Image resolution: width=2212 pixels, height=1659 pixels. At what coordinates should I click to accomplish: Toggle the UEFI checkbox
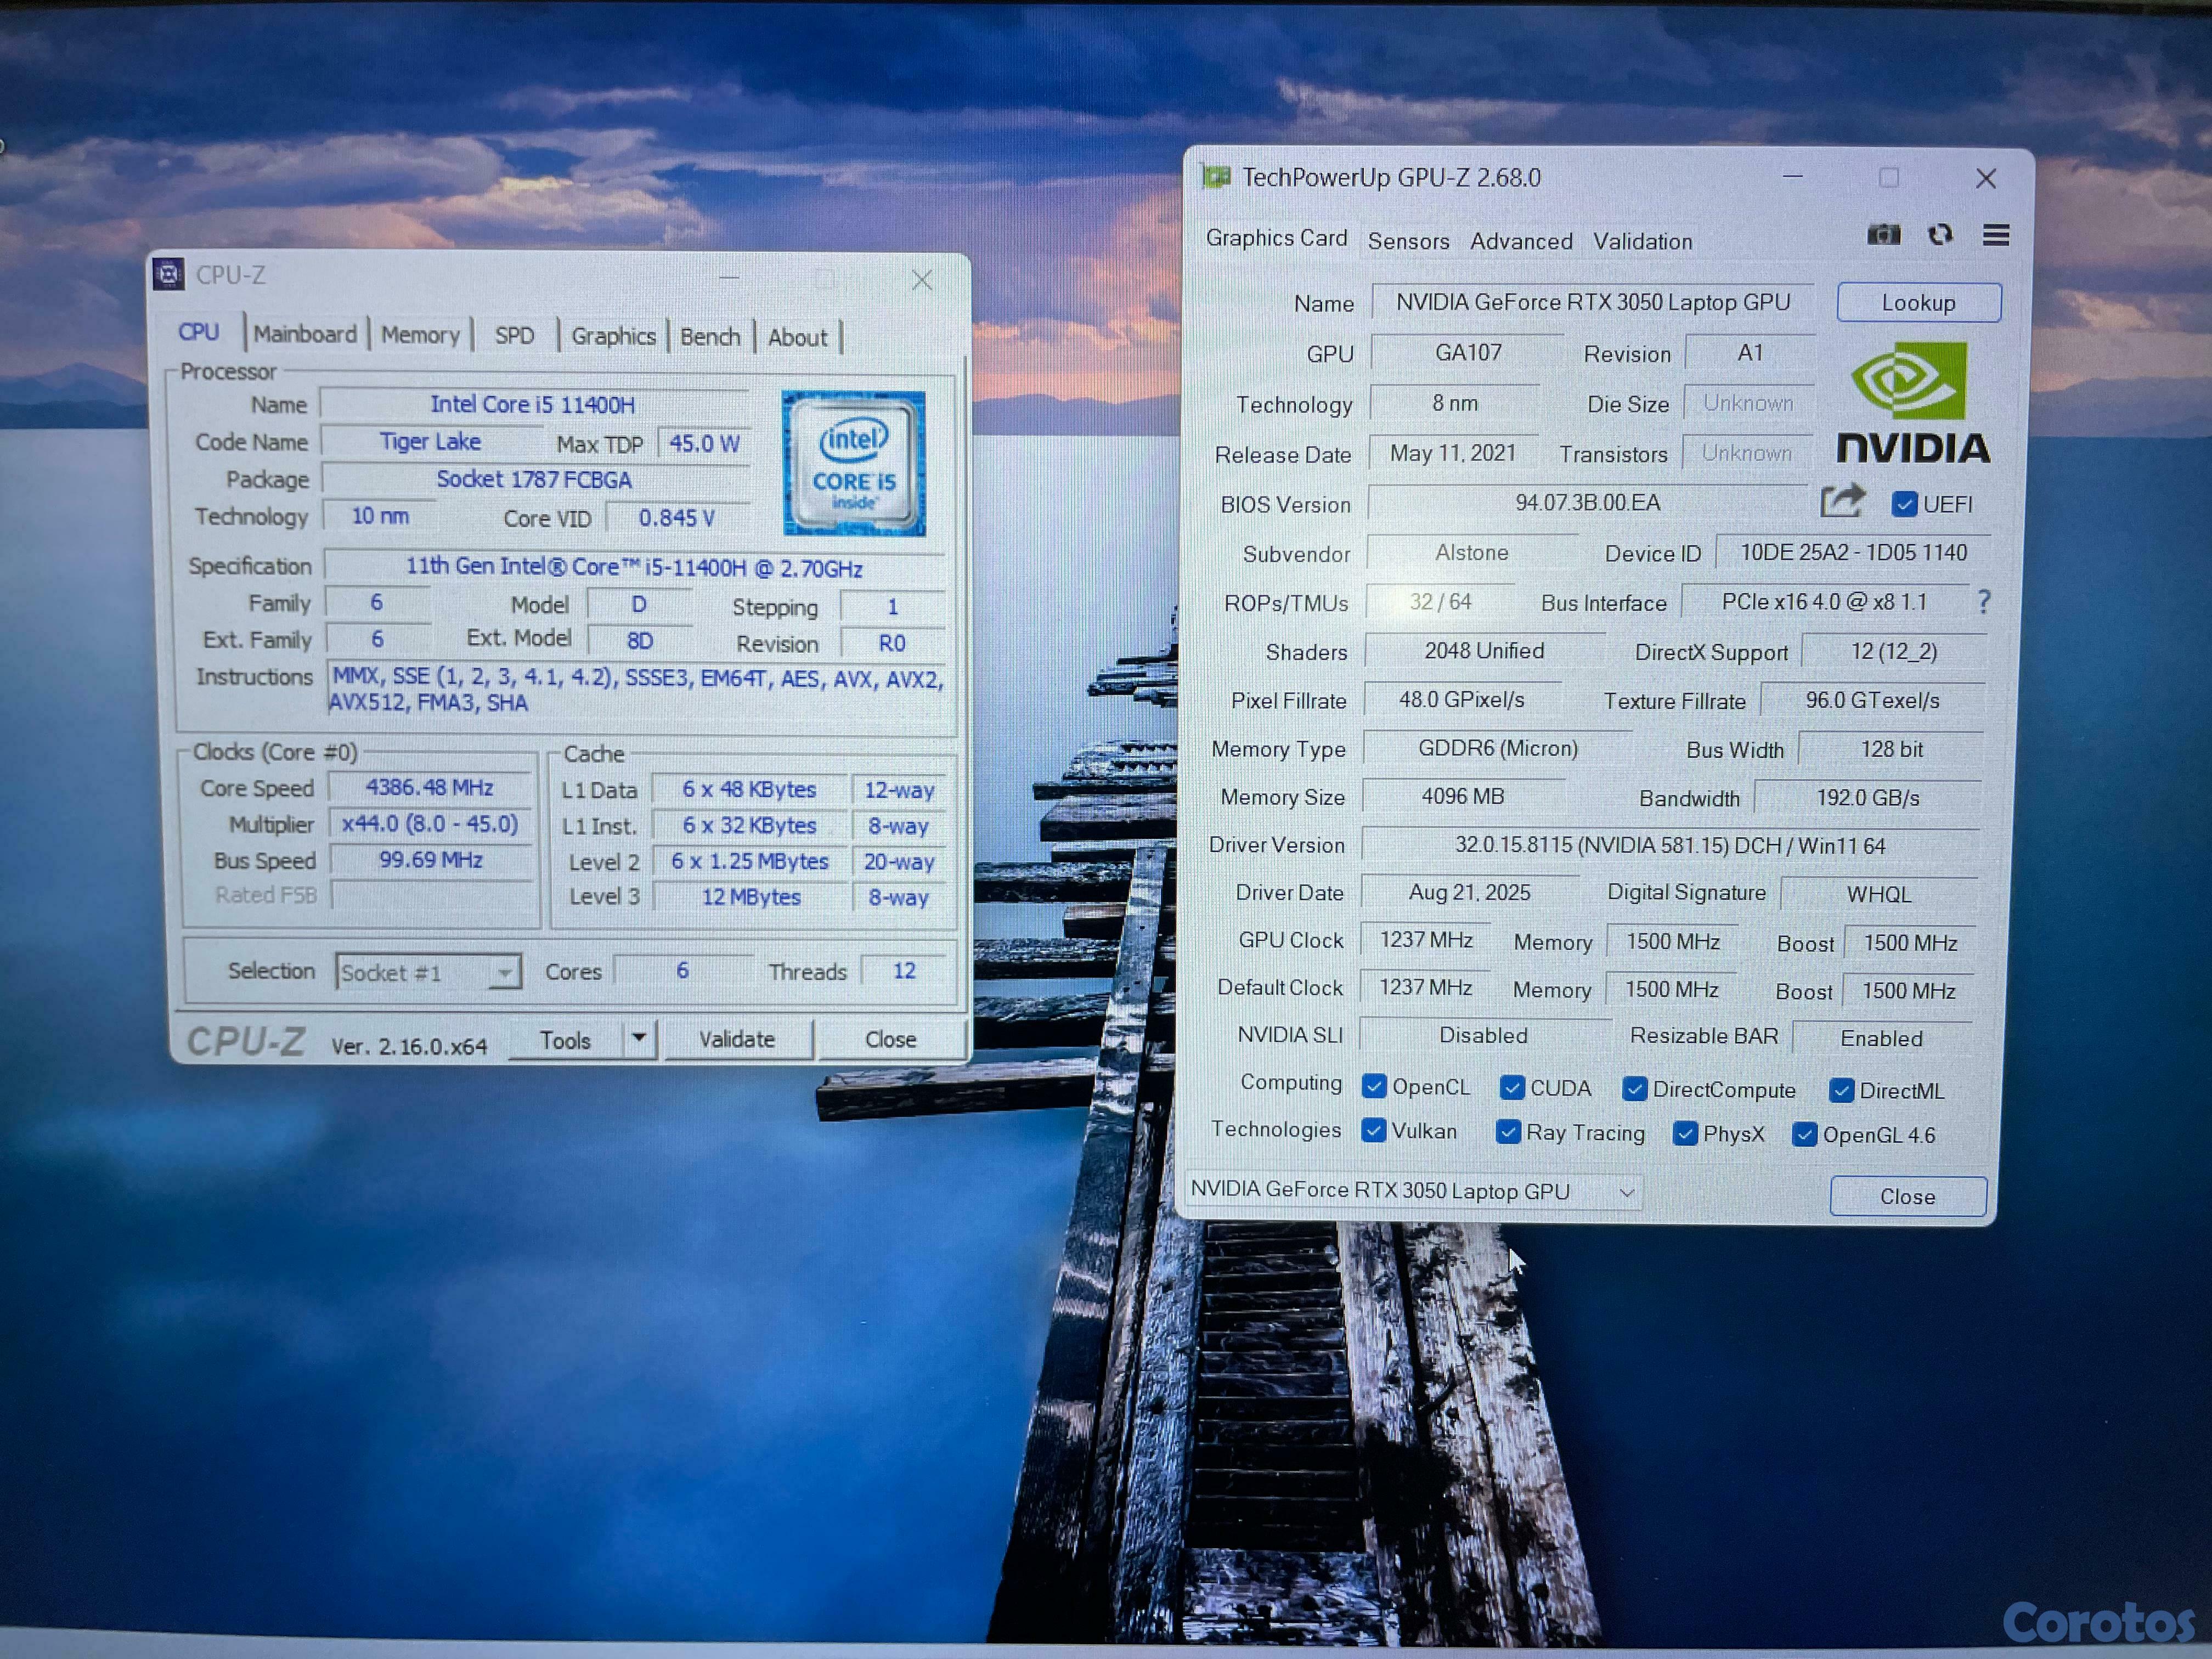click(1904, 504)
